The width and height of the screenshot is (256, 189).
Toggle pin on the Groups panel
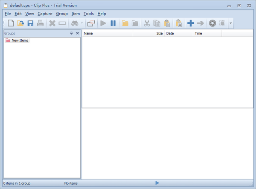point(71,33)
